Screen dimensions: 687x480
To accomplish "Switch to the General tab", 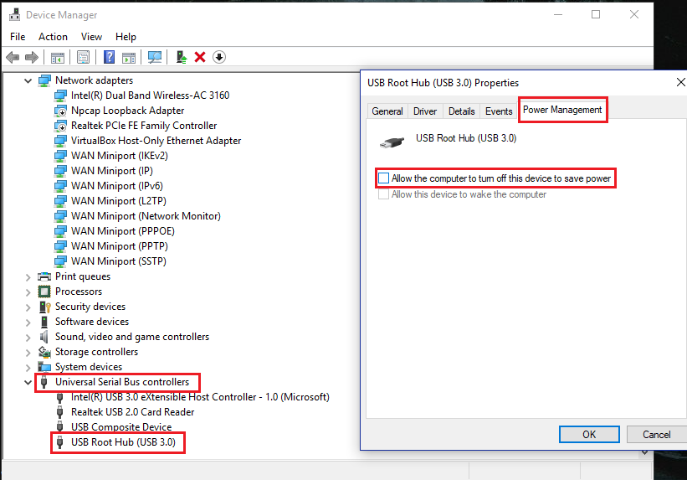I will (x=387, y=111).
